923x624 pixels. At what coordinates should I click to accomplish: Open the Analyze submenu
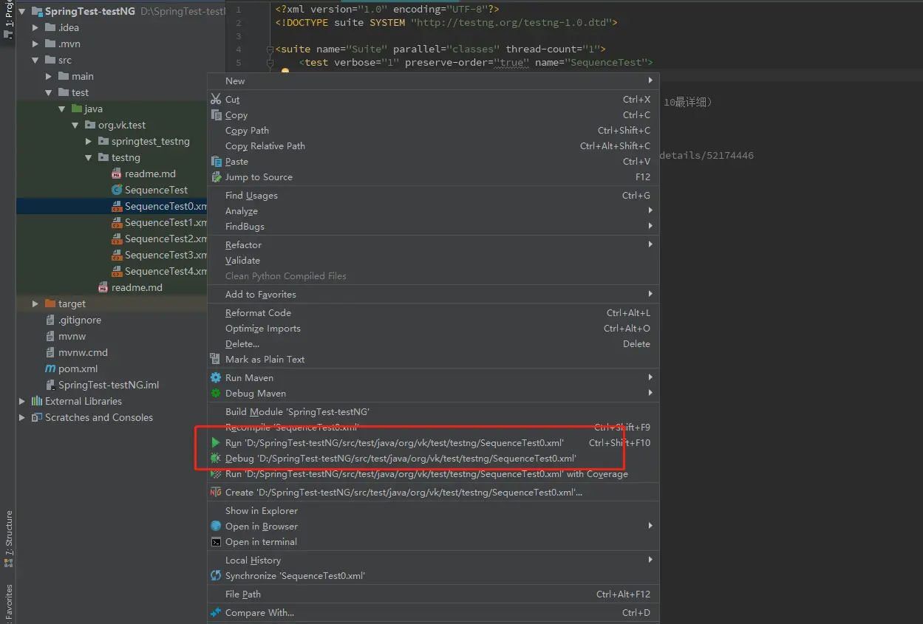click(433, 210)
